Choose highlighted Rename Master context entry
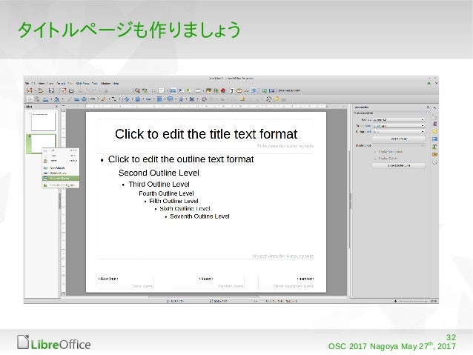The height and width of the screenshot is (355, 473). click(61, 179)
